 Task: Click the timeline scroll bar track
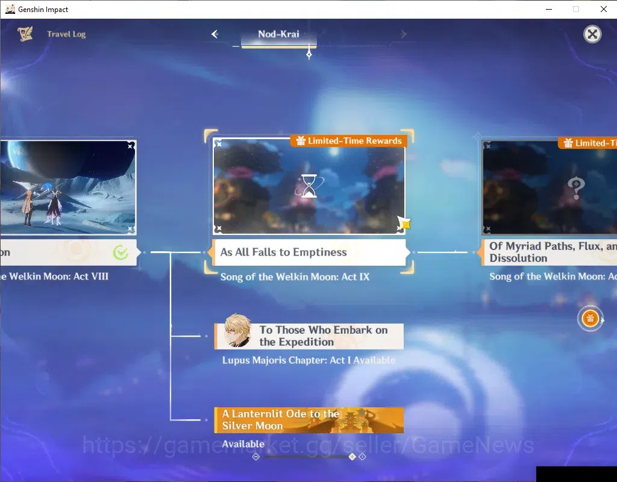[309, 457]
